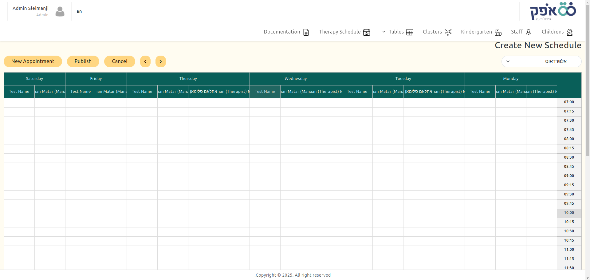This screenshot has height=280, width=590.
Task: Click Test Name under Wednesday
Action: point(265,92)
